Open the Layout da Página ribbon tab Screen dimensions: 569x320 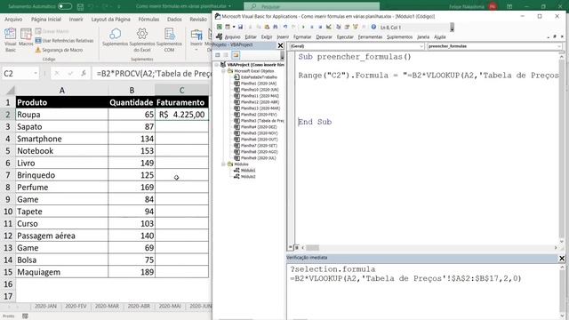tap(110, 20)
